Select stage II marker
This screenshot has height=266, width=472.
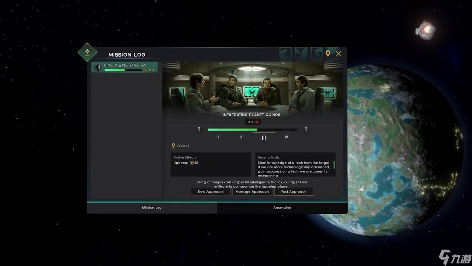pos(241,137)
